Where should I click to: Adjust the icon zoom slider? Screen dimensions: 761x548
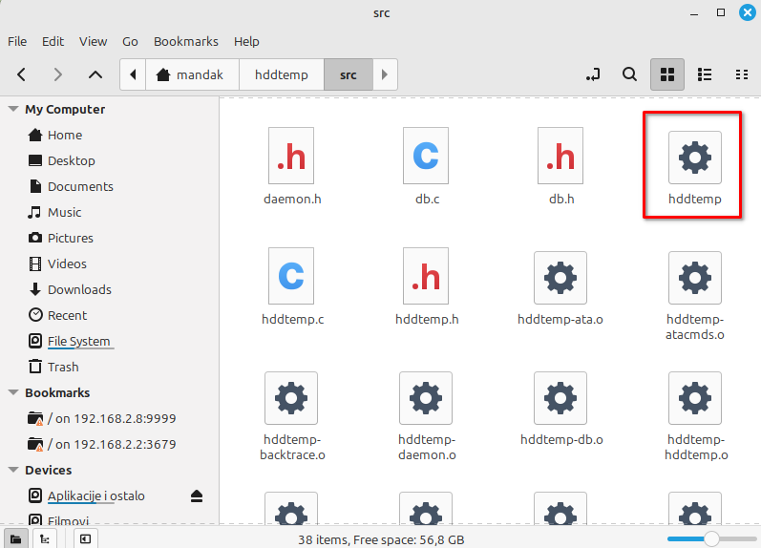click(x=711, y=538)
